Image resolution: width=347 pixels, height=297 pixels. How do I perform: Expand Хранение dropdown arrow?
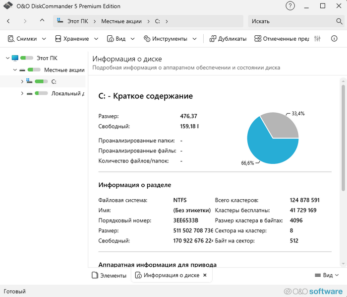coord(96,39)
